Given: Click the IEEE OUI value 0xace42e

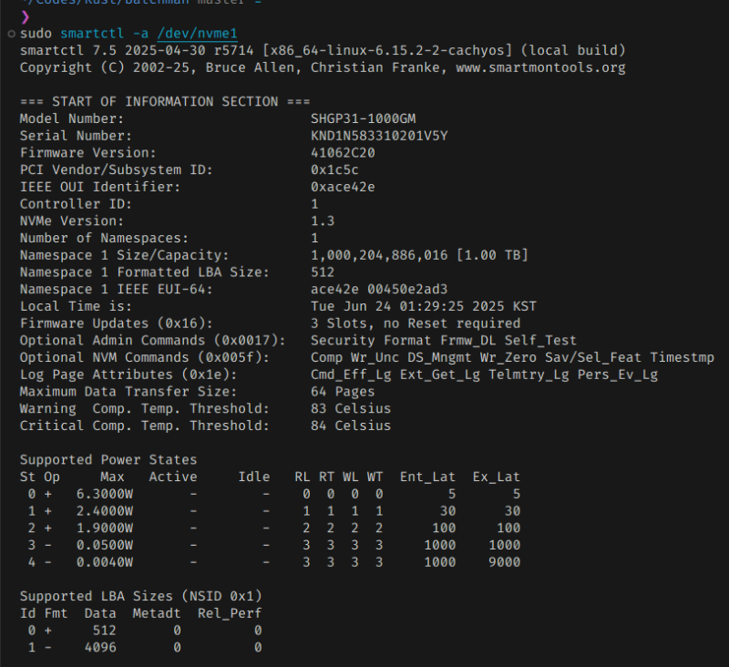Looking at the screenshot, I should coord(343,187).
